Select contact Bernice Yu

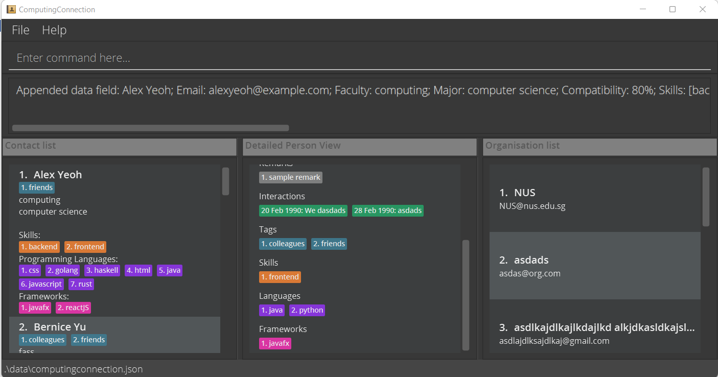[114, 335]
